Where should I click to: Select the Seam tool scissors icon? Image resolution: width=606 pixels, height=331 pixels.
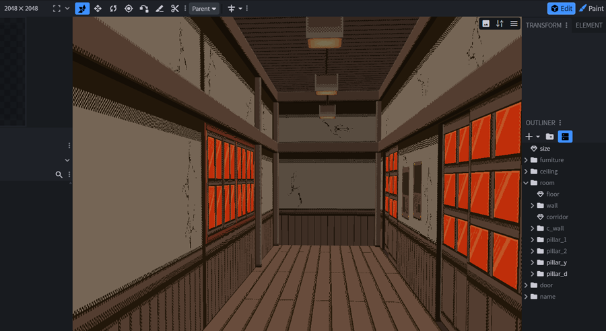click(175, 9)
